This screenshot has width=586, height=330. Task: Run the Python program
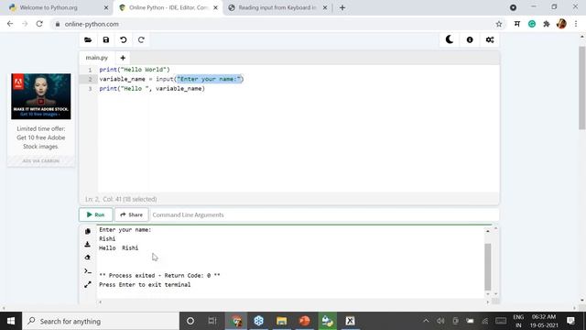point(95,214)
